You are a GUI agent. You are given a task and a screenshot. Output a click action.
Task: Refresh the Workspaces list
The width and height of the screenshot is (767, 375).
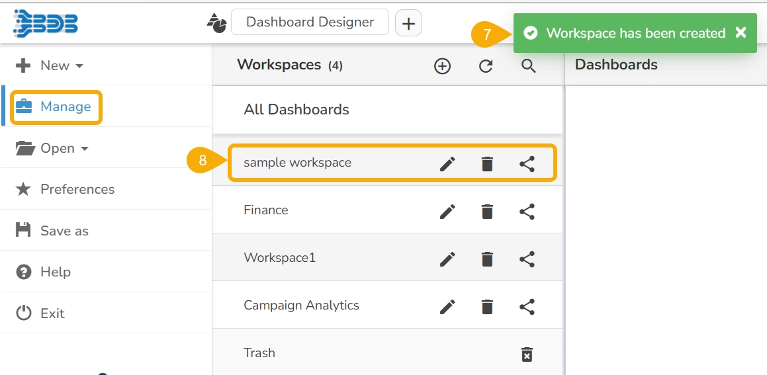point(486,65)
